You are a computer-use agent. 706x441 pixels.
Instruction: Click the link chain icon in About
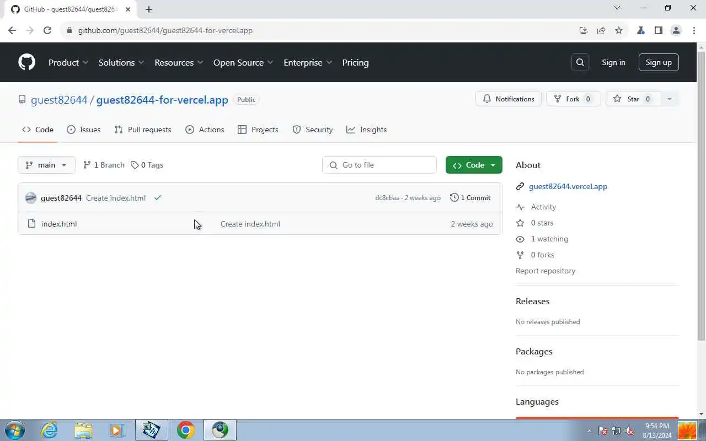pyautogui.click(x=520, y=186)
